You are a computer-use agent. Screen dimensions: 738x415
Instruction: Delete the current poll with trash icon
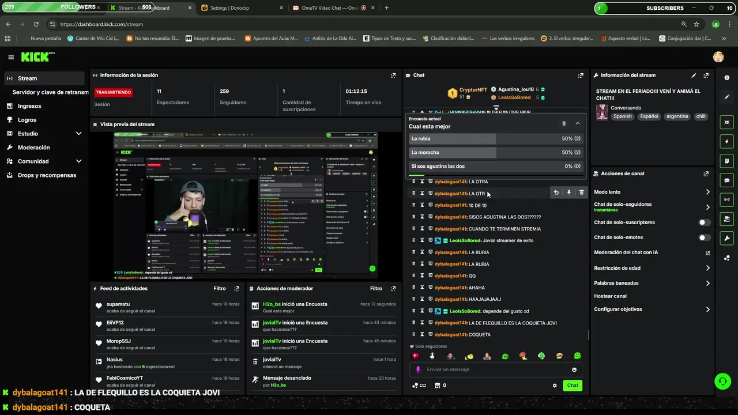(x=564, y=123)
